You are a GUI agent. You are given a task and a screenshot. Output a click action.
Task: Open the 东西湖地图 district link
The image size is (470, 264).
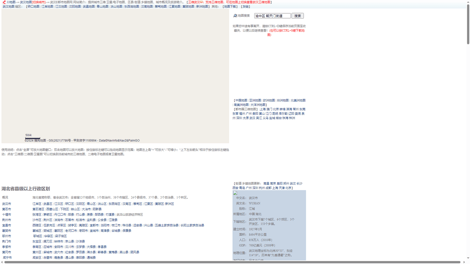point(132,7)
